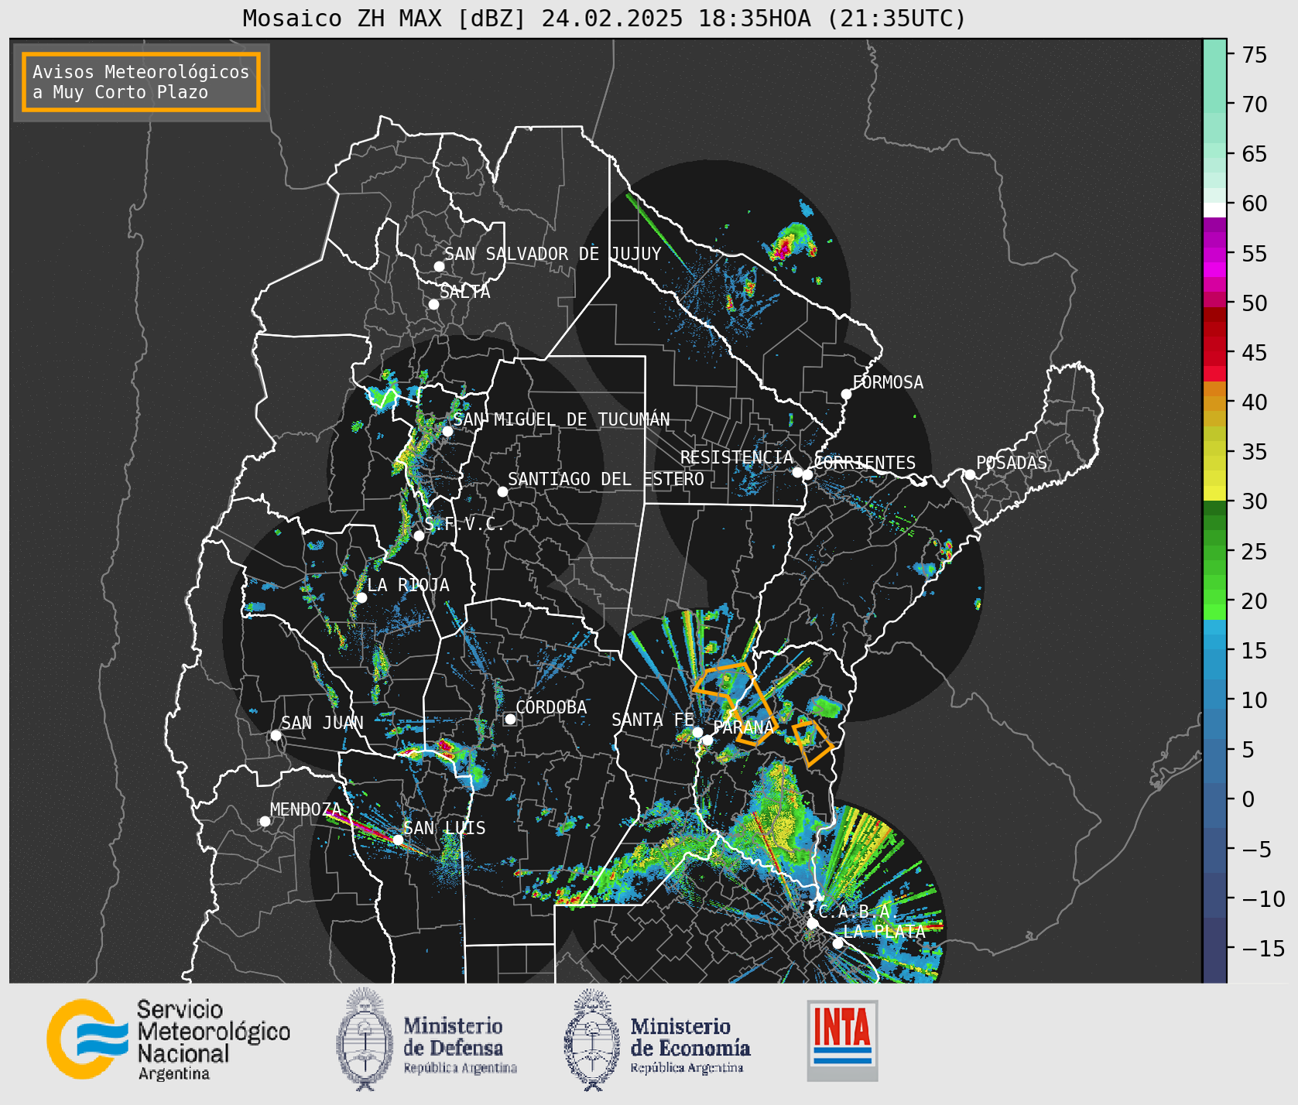Click the Mendoza city dot

265,821
